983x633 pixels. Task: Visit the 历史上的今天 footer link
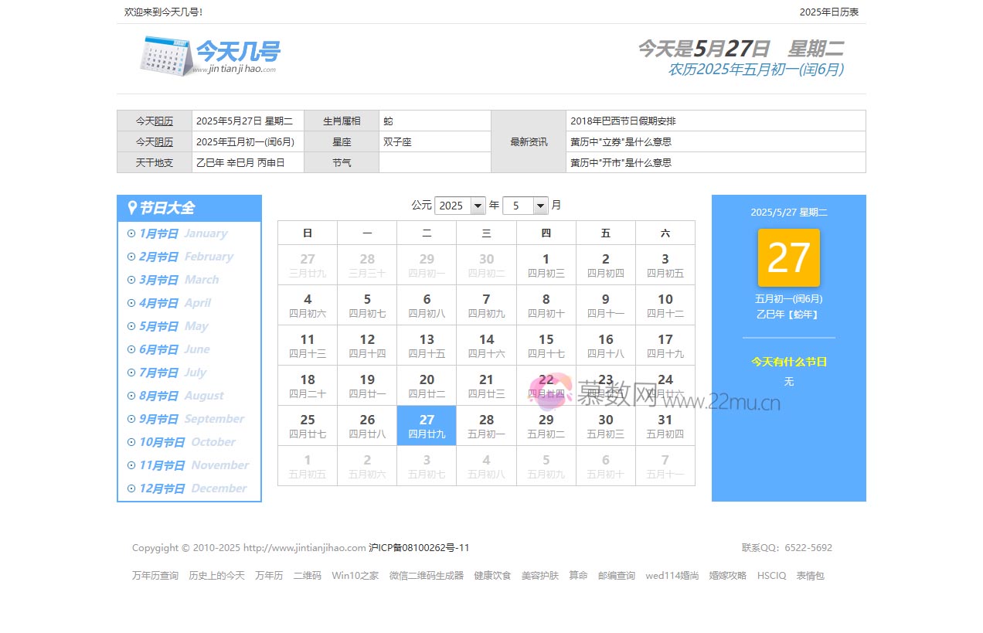tap(216, 576)
